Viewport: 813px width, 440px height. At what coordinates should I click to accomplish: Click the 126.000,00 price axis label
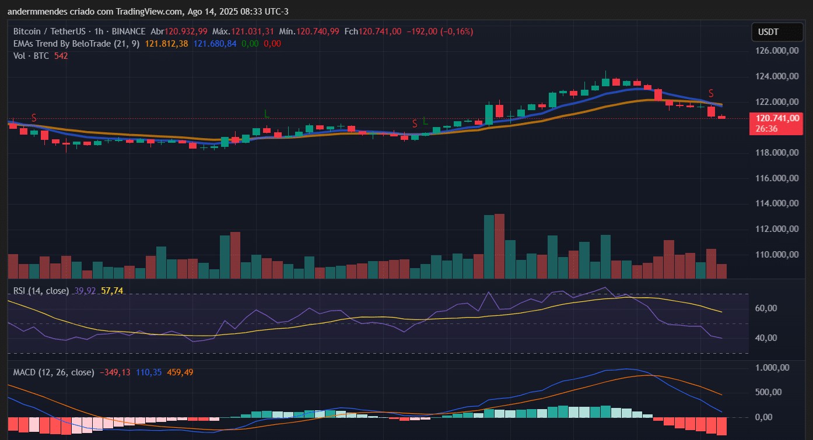776,51
